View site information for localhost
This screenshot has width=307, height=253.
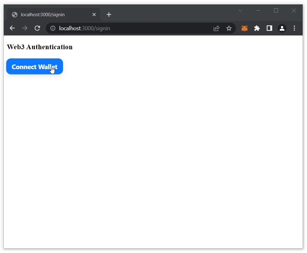click(x=53, y=28)
